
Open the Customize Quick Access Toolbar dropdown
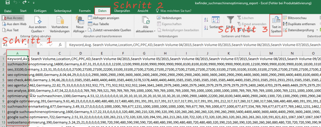[x=34, y=3]
